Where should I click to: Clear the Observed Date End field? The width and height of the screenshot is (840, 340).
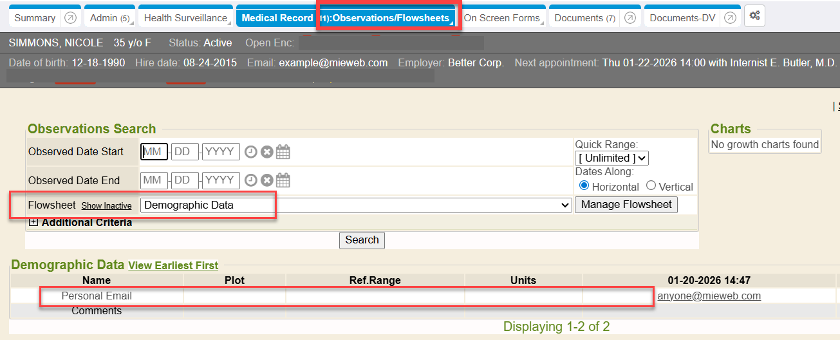tap(266, 180)
